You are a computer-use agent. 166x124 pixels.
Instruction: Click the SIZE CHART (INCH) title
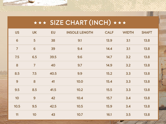pyautogui.click(x=80, y=23)
